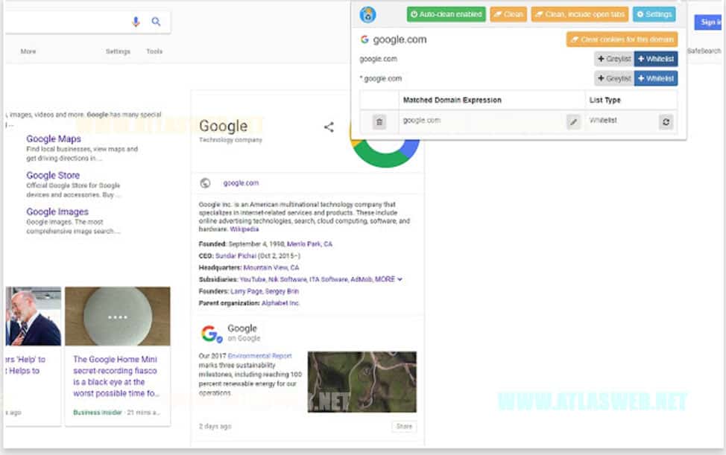Click the trash icon in google.com row

[379, 122]
